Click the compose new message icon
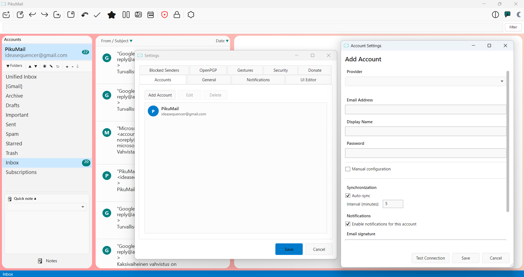Screen dimensions: 524x277 [x=20, y=15]
